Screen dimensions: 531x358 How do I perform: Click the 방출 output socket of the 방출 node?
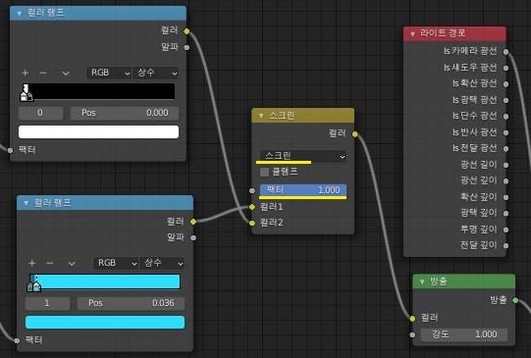[515, 300]
